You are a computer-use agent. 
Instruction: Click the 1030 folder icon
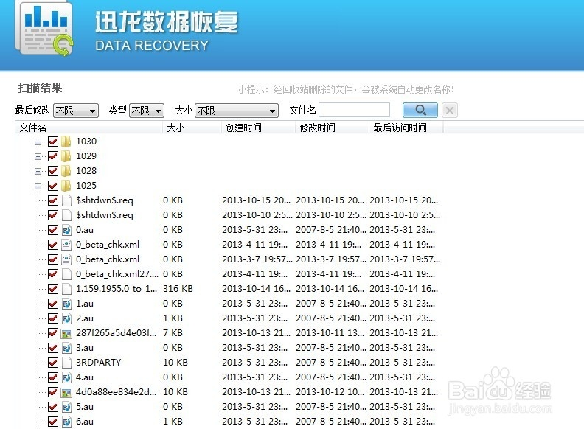tap(66, 142)
